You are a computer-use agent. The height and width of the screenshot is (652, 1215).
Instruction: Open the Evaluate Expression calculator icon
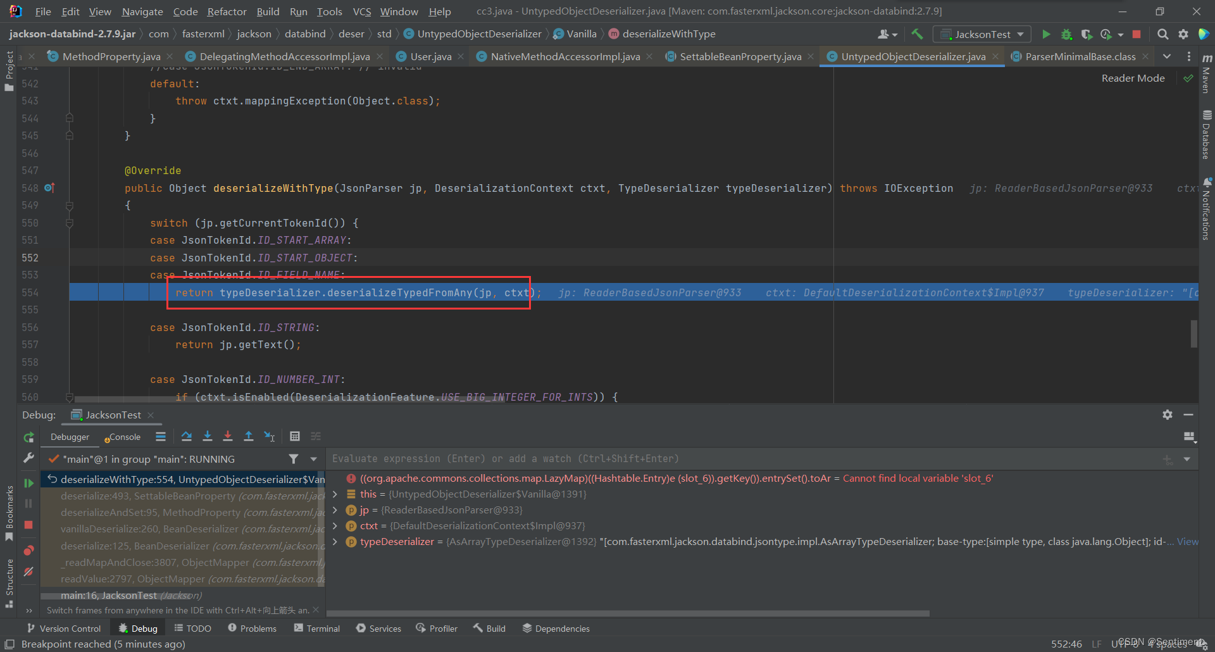click(x=294, y=436)
